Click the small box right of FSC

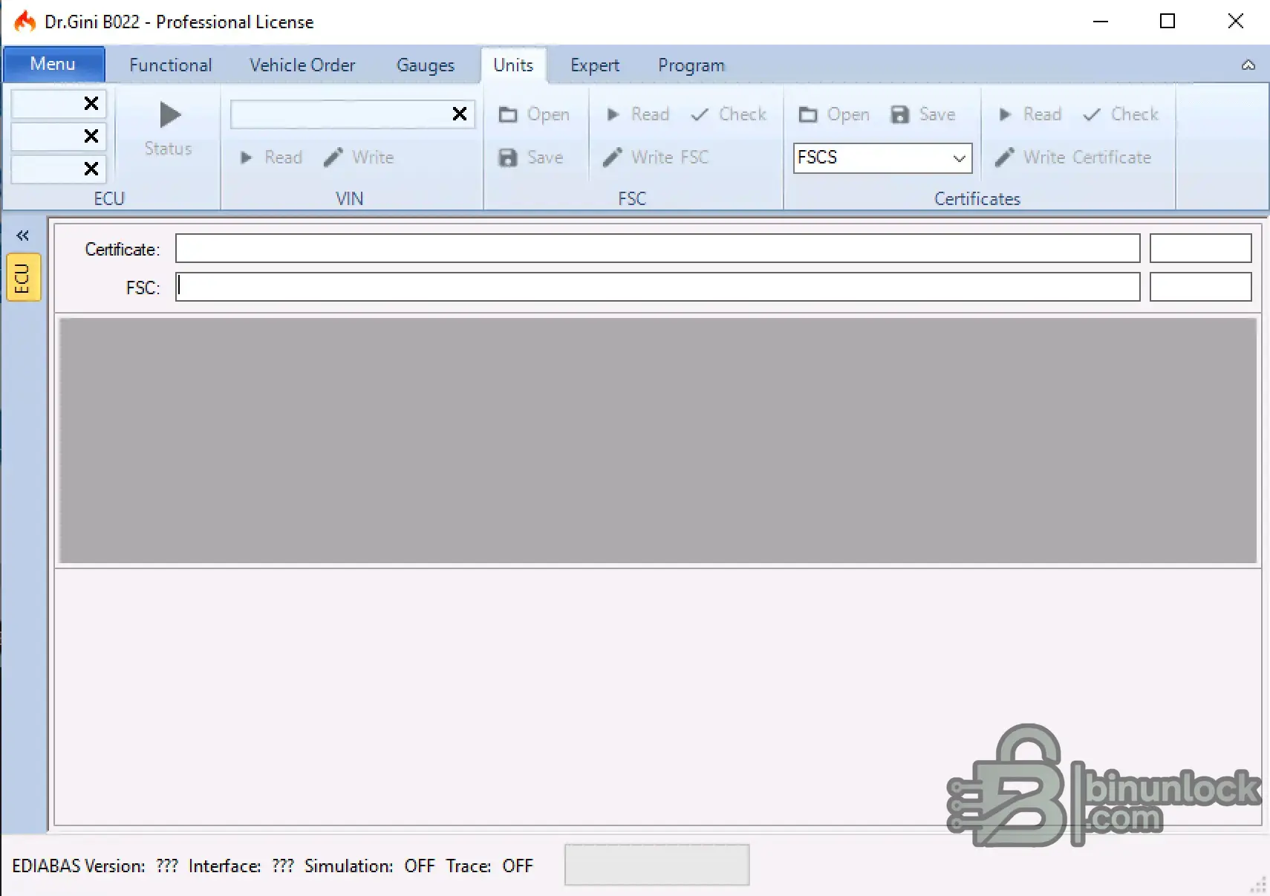1200,287
